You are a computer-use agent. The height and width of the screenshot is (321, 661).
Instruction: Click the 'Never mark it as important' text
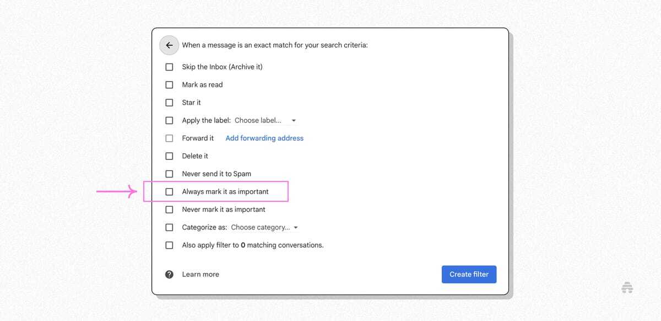coord(224,210)
